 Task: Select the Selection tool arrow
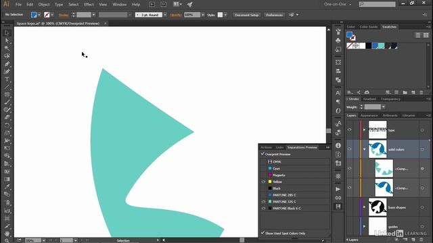click(7, 33)
